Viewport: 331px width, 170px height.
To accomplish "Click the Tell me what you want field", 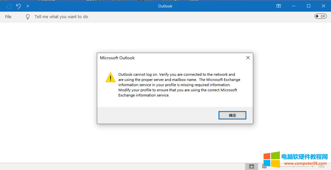I will [x=61, y=17].
